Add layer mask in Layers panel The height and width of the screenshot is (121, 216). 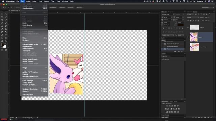click(x=199, y=118)
